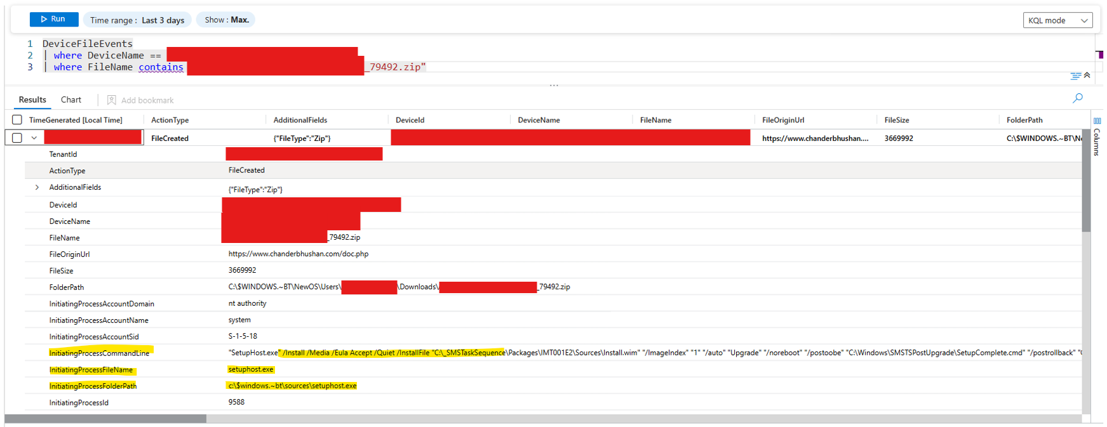The height and width of the screenshot is (427, 1107).
Task: Click the three-dot splitter handle below query
Action: pyautogui.click(x=554, y=86)
